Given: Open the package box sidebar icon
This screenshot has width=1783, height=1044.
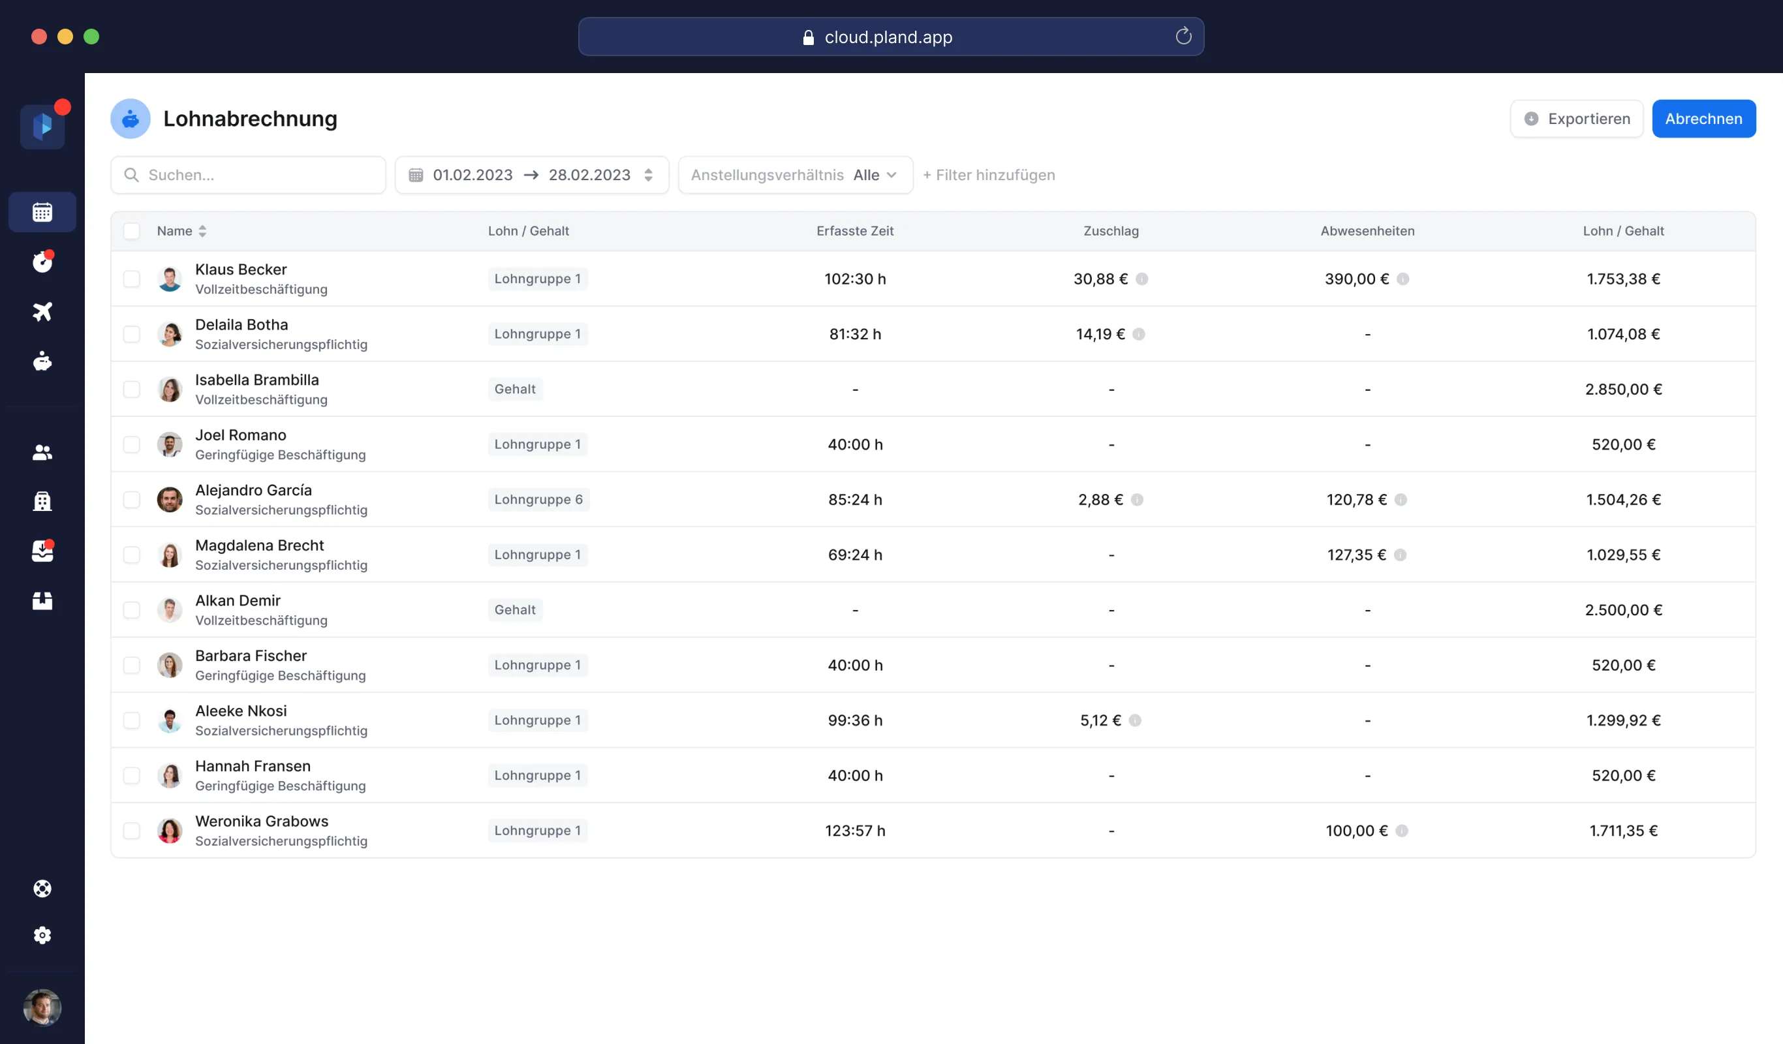Looking at the screenshot, I should tap(42, 600).
